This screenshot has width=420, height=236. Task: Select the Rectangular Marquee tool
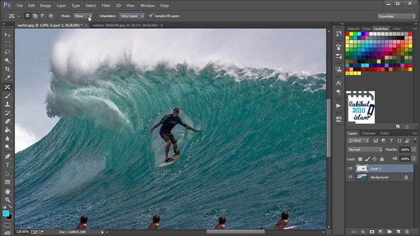pyautogui.click(x=7, y=43)
